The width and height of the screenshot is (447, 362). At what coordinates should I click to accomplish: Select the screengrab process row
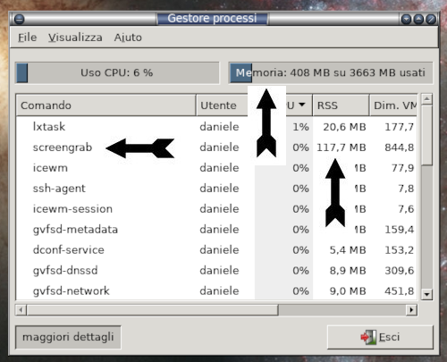(216, 147)
